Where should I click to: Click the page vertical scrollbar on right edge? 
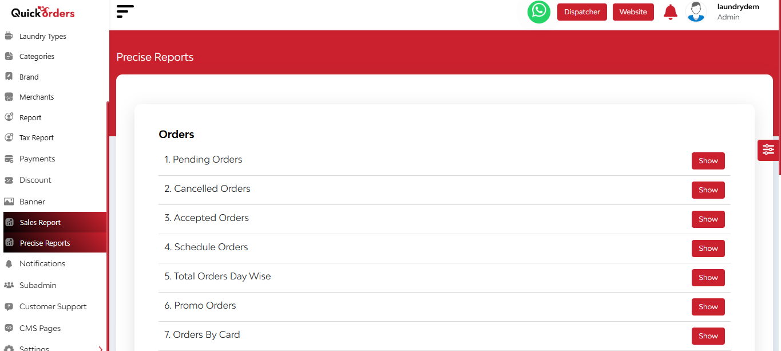[779, 88]
